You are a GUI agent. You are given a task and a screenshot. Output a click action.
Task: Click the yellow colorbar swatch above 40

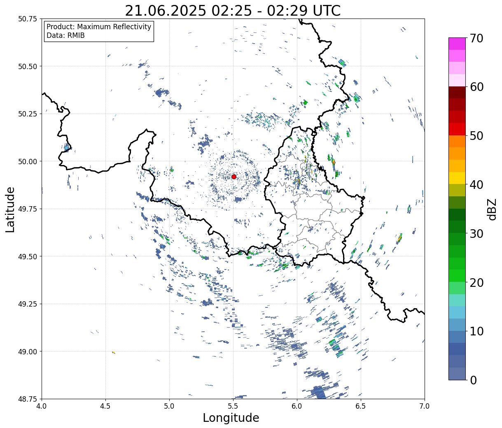[457, 178]
